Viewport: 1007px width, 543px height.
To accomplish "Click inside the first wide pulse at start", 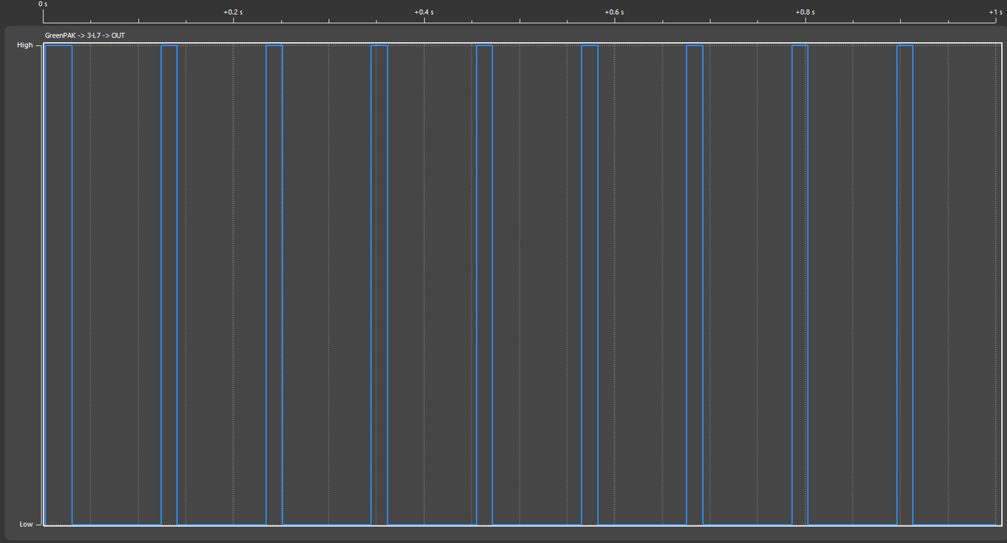I will [59, 283].
